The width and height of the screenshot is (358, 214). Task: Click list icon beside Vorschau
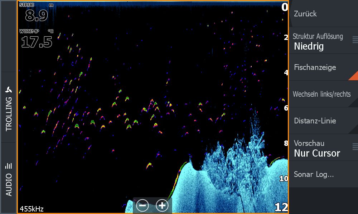tap(355, 146)
